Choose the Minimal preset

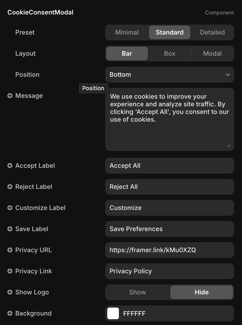click(127, 32)
